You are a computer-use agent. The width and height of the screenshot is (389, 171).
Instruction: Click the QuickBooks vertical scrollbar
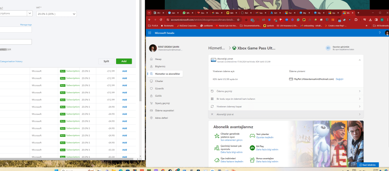[140, 51]
